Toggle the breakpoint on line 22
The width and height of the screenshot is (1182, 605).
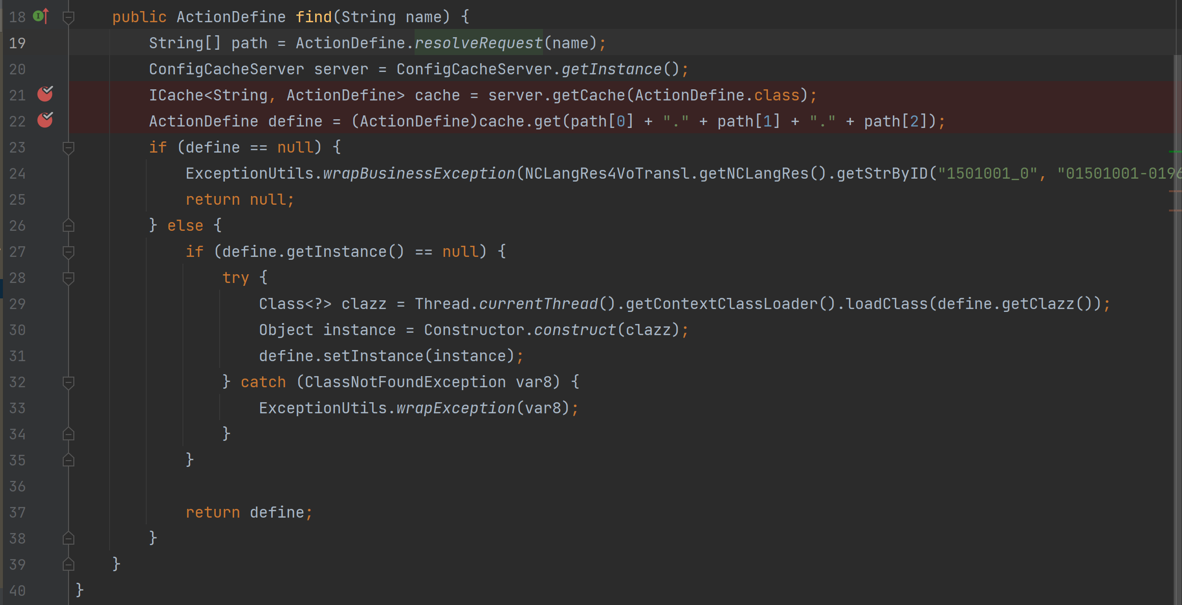(45, 120)
